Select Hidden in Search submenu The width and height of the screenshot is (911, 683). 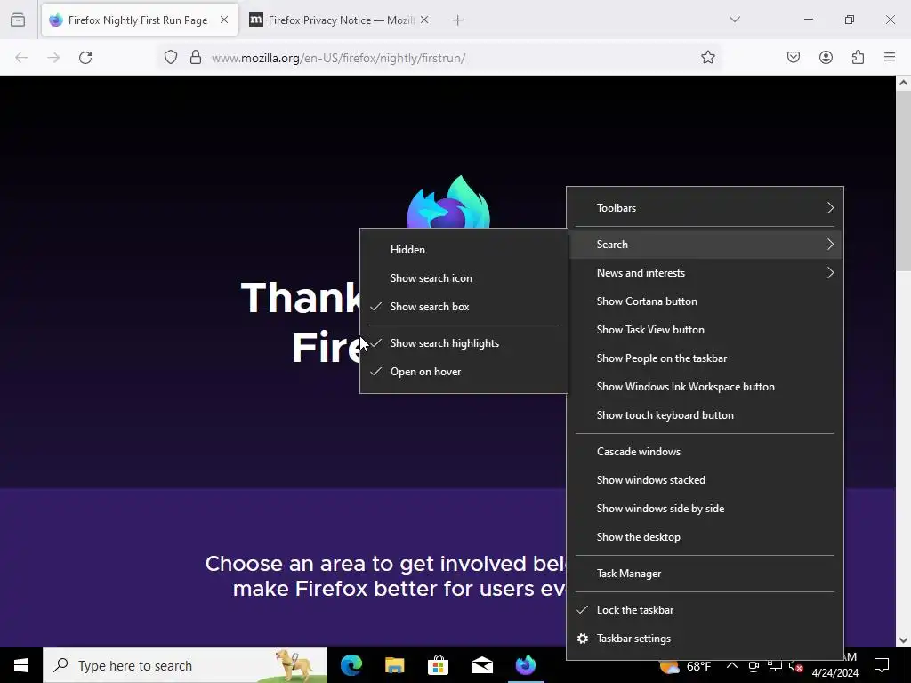point(464,250)
